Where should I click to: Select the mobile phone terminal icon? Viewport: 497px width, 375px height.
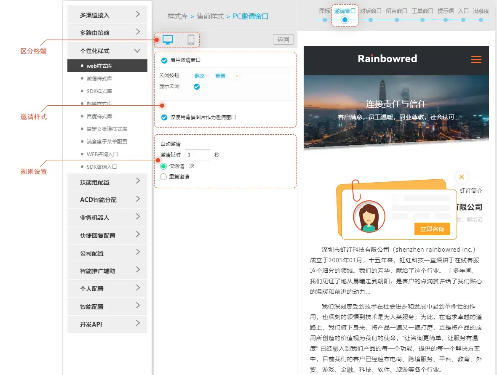point(191,40)
